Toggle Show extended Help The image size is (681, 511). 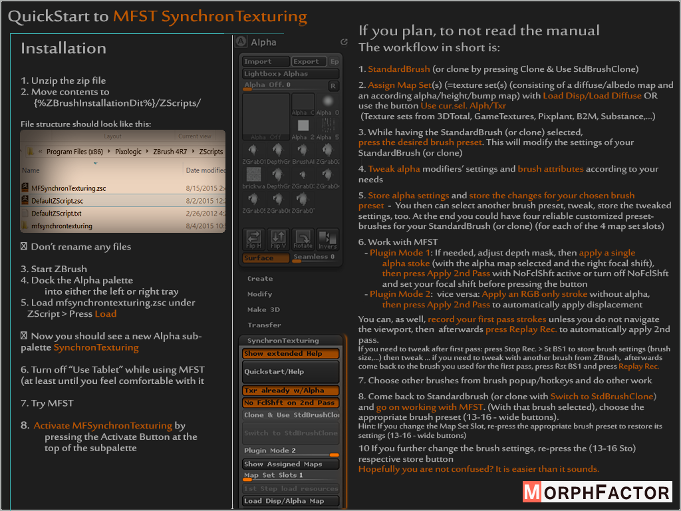click(x=291, y=354)
